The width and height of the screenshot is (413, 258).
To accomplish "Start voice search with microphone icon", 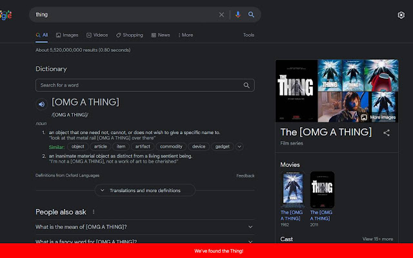I will [238, 15].
